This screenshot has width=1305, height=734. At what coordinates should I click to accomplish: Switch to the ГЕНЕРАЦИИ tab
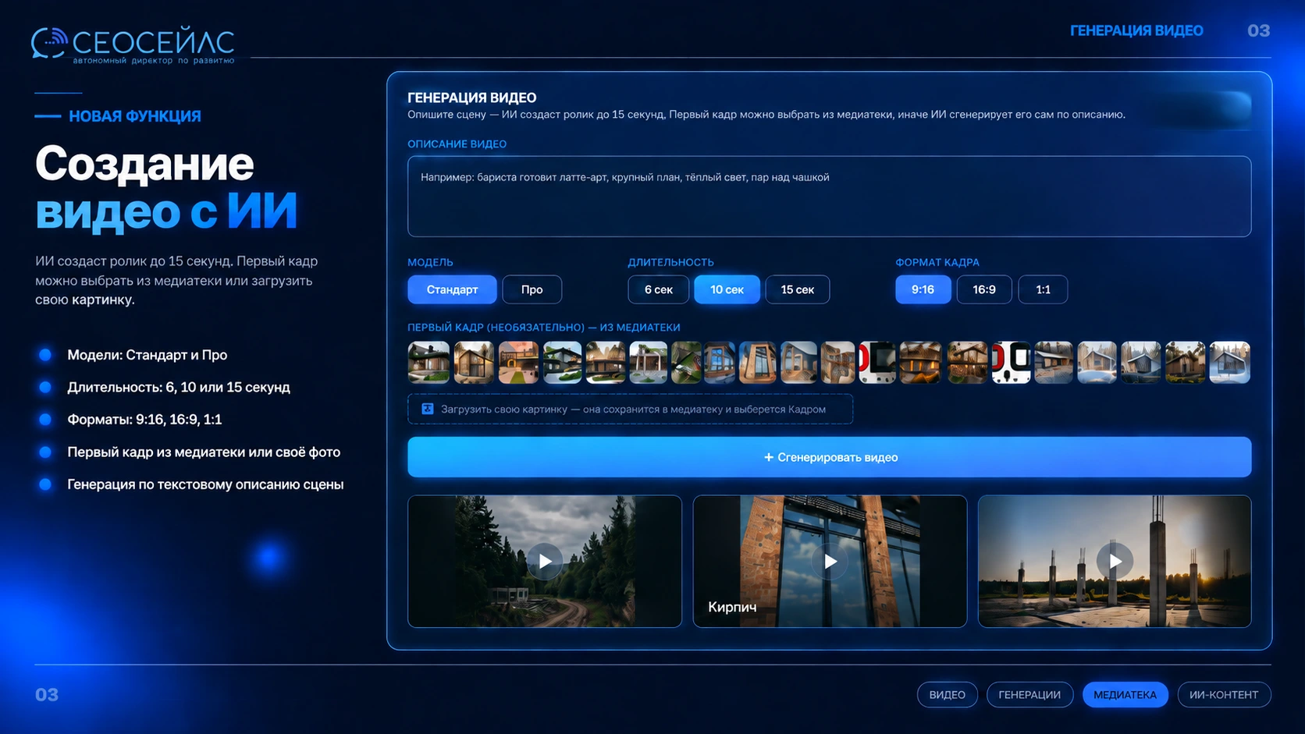(1029, 694)
